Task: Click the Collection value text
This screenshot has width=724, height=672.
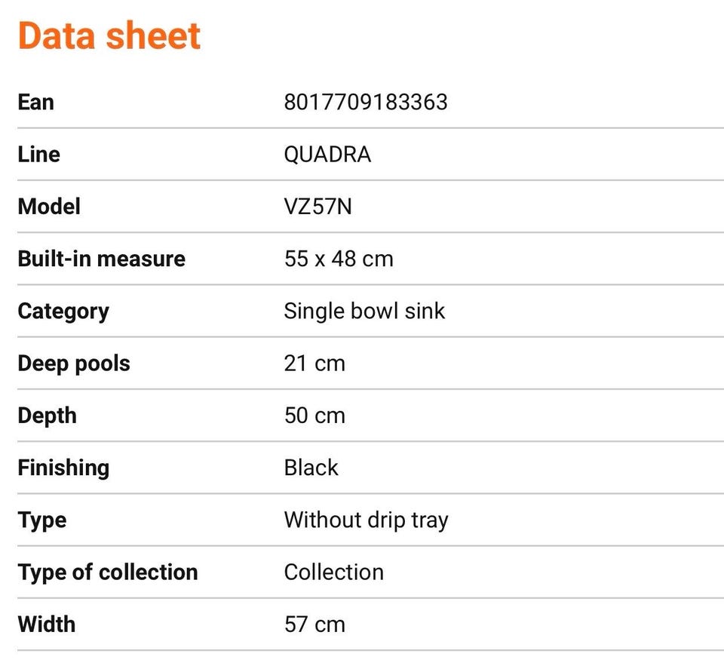Action: pyautogui.click(x=334, y=572)
